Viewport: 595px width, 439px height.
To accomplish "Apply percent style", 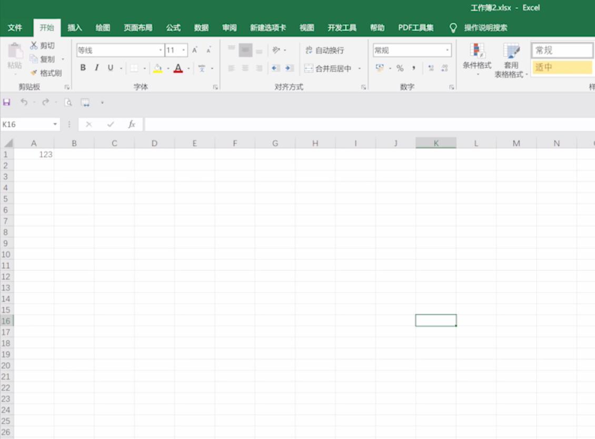I will point(400,68).
